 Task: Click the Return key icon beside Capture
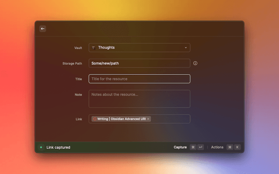pyautogui.click(x=201, y=147)
